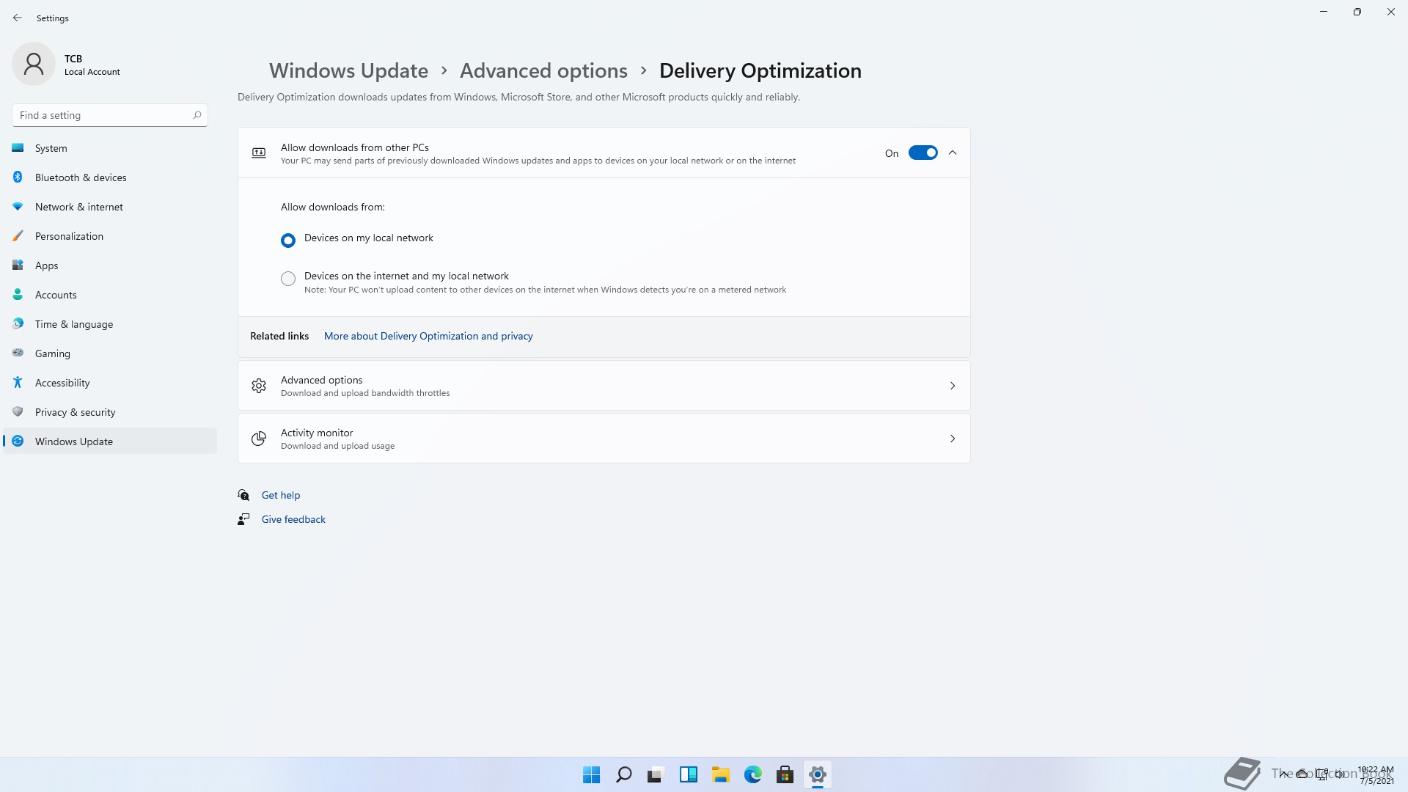The image size is (1408, 792).
Task: Turn off Allow downloads from other PCs
Action: tap(923, 153)
